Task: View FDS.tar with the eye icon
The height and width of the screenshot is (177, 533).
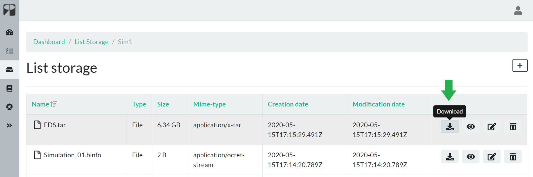Action: [471, 127]
